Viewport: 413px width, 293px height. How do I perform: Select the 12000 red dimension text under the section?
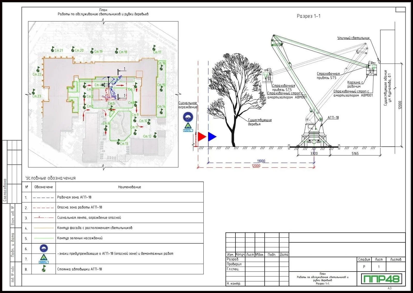tap(256, 166)
